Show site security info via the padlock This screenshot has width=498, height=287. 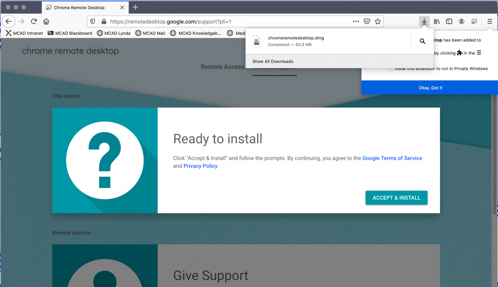tap(103, 22)
